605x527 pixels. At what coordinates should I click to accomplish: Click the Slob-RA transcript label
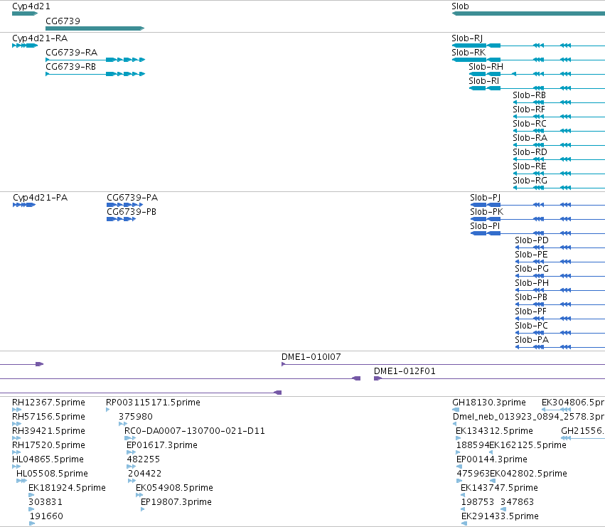tap(530, 138)
